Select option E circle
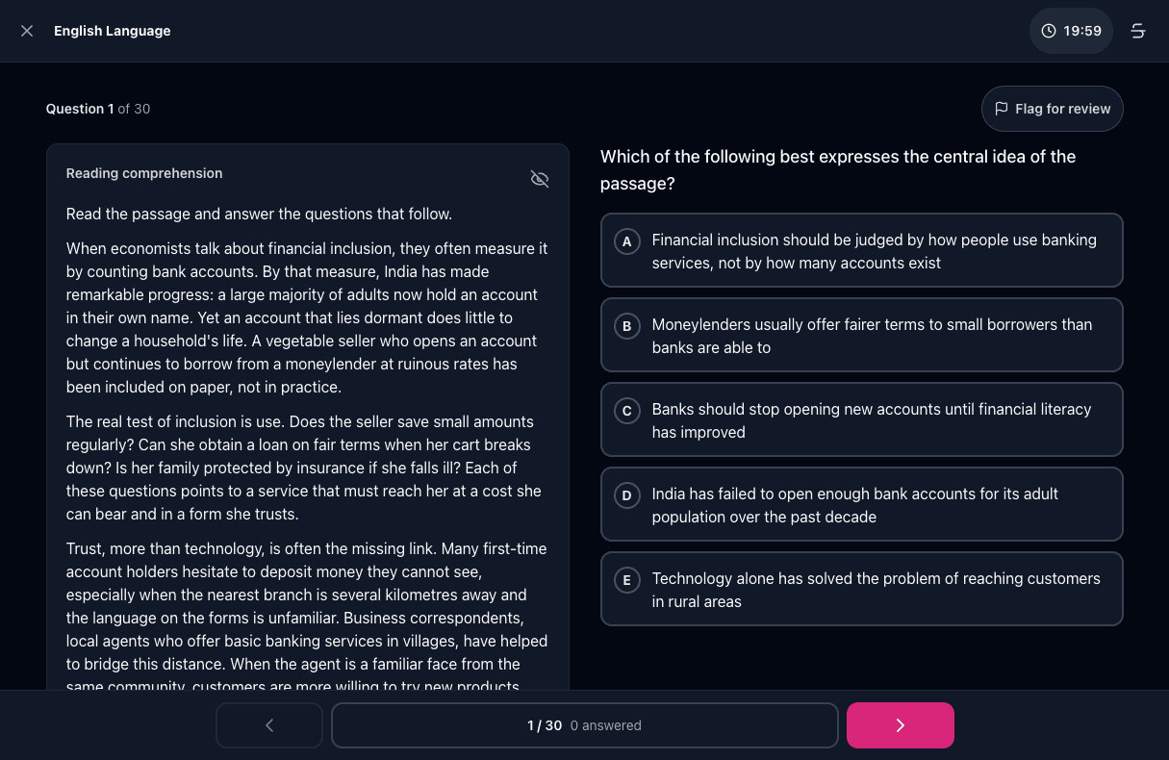Screen dimensions: 1169x760 [627, 580]
